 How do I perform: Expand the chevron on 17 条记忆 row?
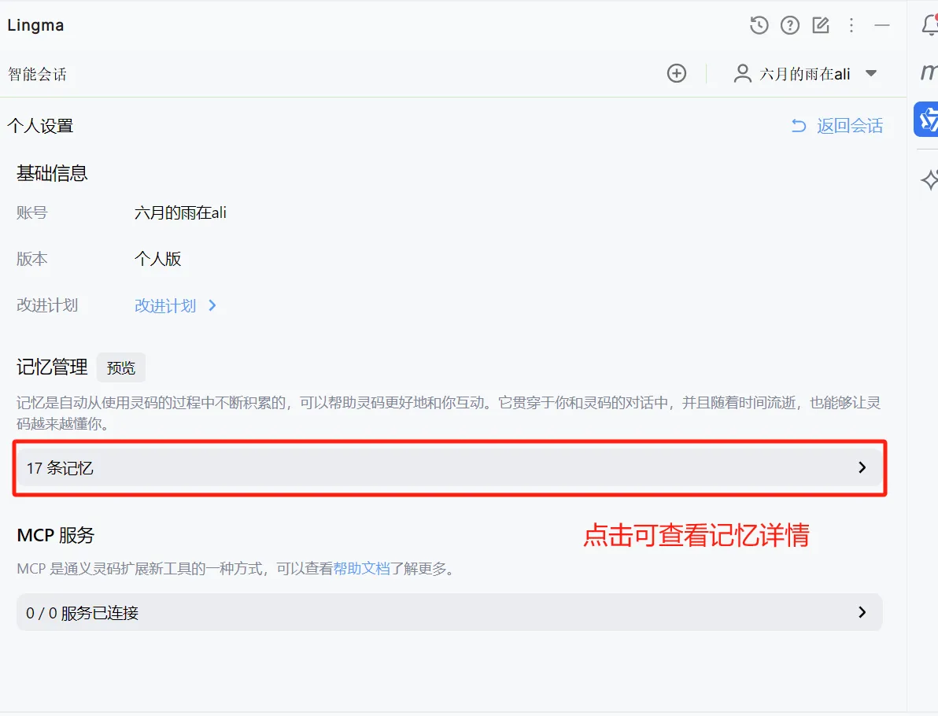(862, 467)
